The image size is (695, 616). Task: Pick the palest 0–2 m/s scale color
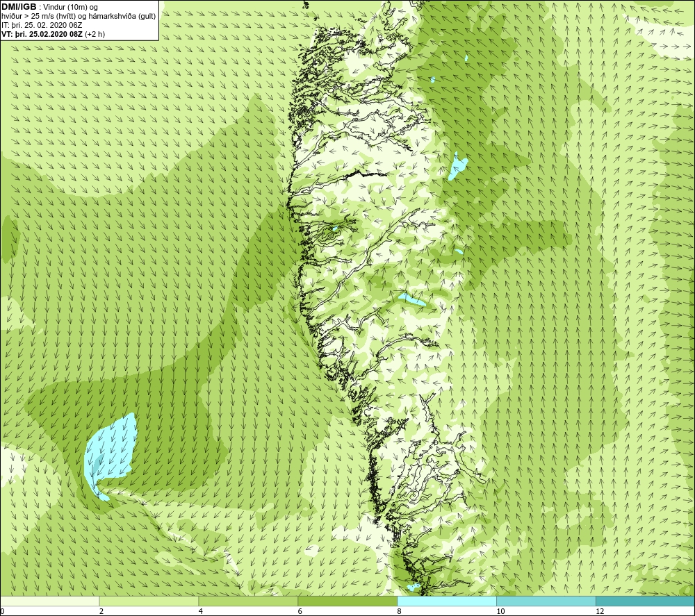pos(49,601)
